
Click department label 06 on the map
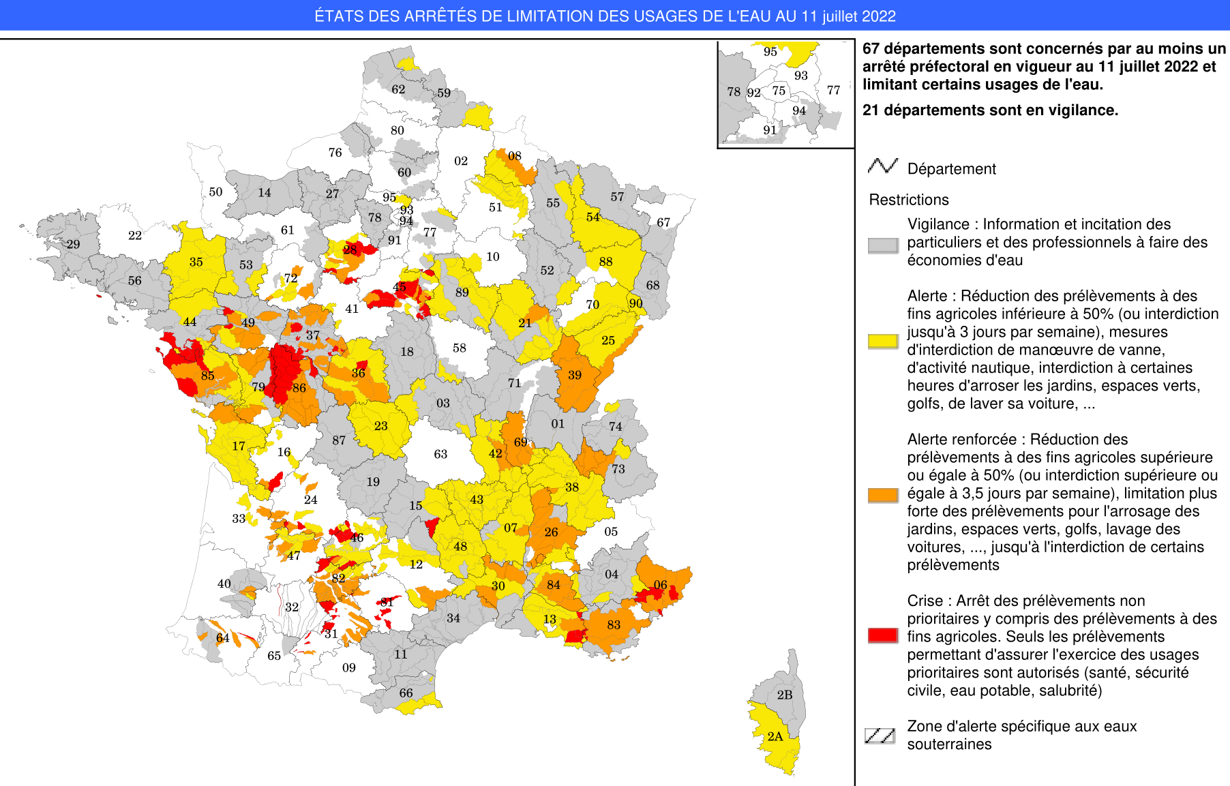click(661, 584)
